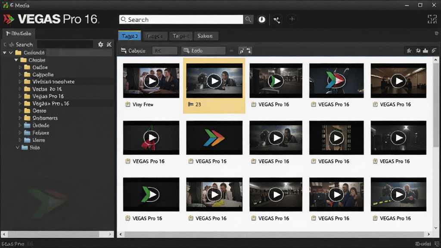Switch to the second gray tab

click(155, 36)
